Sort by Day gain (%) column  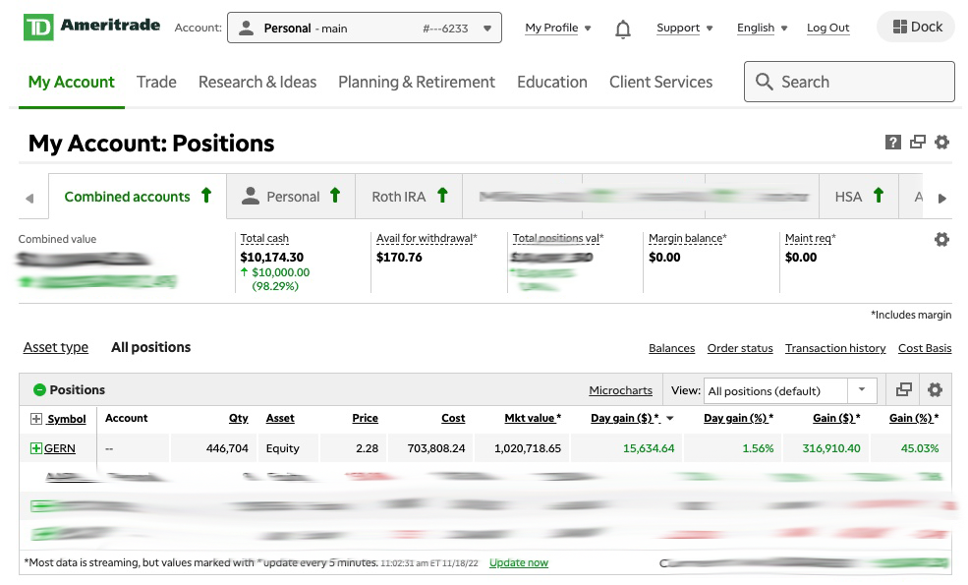pyautogui.click(x=738, y=418)
